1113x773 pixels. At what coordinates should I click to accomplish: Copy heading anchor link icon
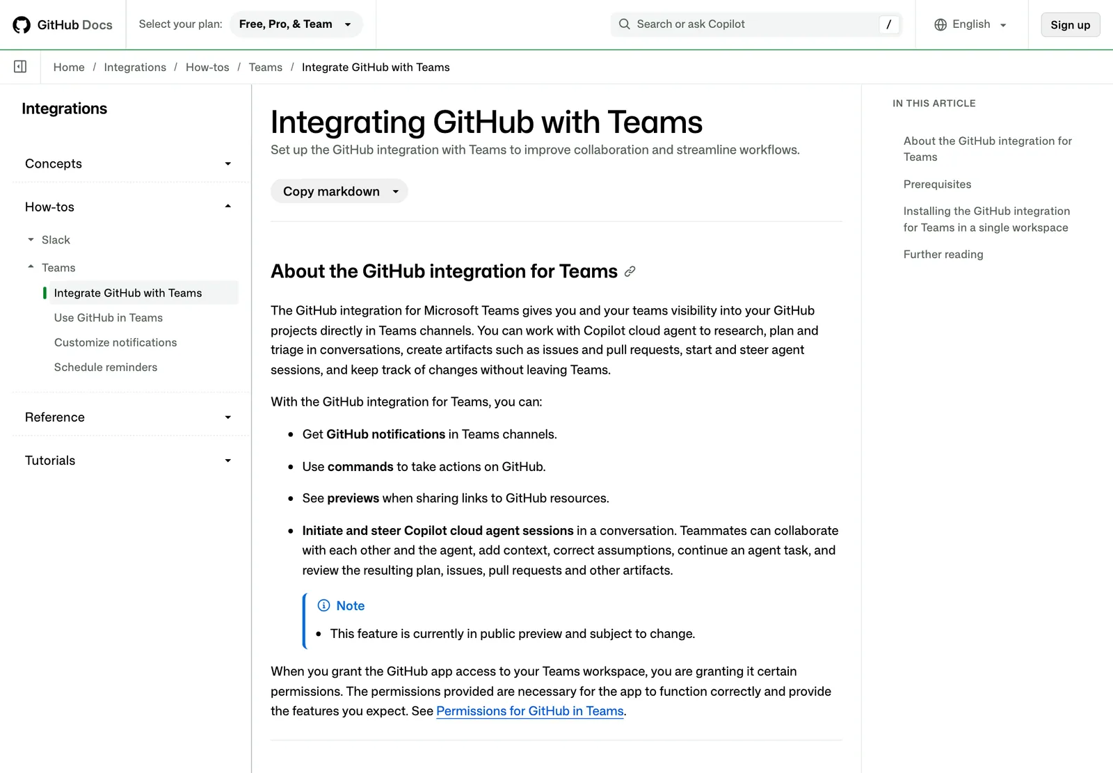[x=630, y=271]
